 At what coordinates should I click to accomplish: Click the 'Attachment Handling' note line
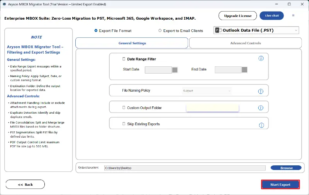37,105
